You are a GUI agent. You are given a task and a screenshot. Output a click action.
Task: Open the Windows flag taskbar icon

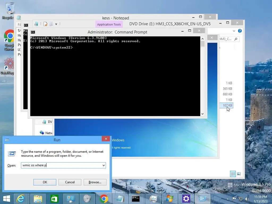(x=169, y=199)
